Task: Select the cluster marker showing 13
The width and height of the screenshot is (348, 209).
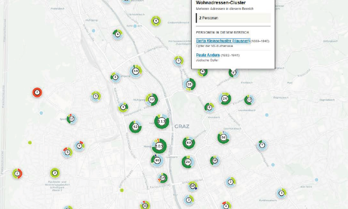Action: [72, 119]
